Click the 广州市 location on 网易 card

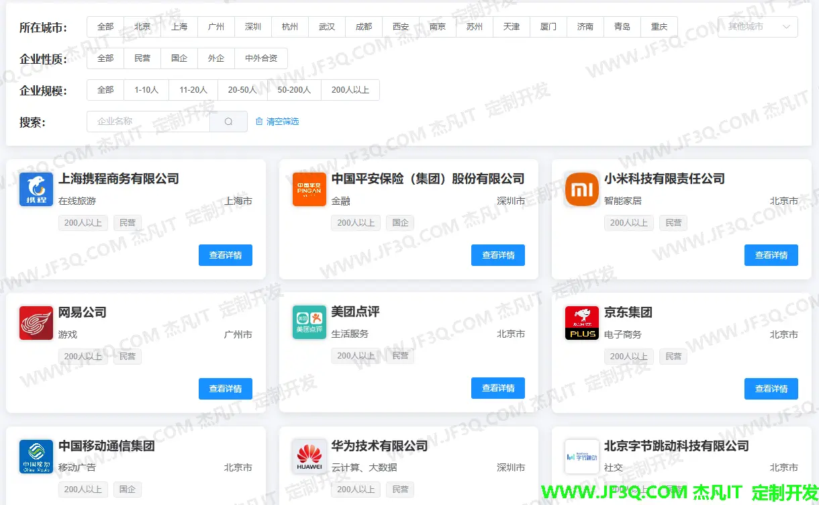238,334
